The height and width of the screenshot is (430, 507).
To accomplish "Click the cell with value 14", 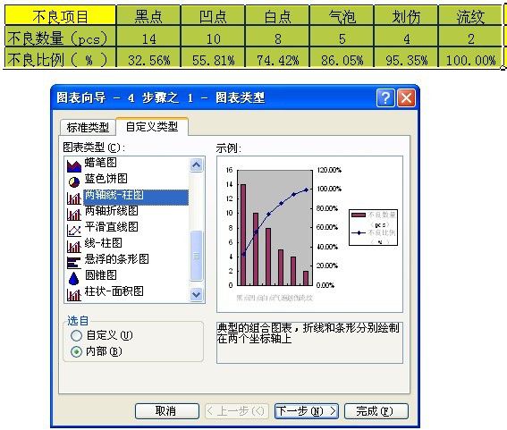I will 148,37.
